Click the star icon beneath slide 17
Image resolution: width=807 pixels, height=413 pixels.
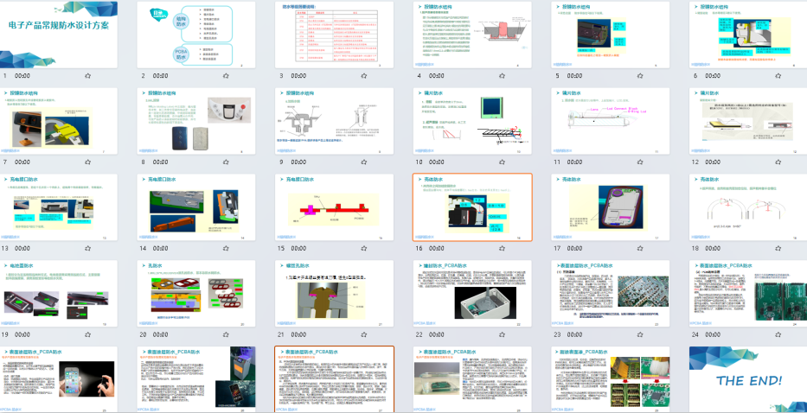click(x=640, y=249)
